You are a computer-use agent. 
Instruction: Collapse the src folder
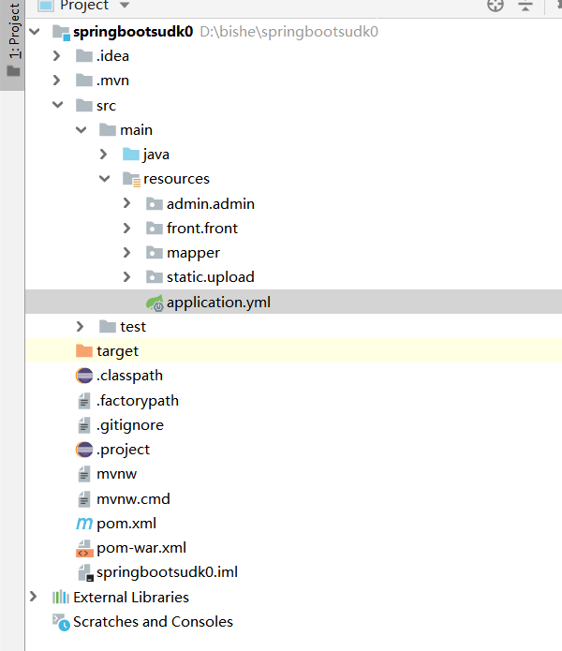click(57, 106)
